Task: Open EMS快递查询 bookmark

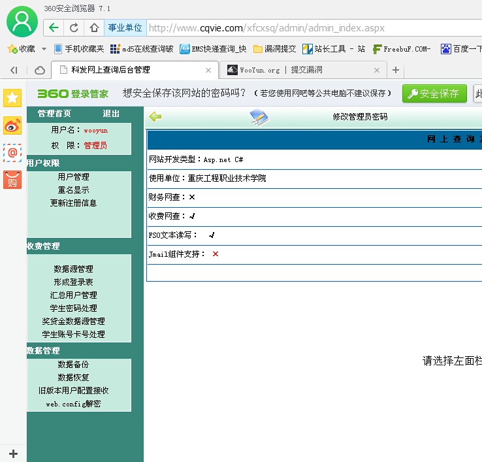Action: 213,49
